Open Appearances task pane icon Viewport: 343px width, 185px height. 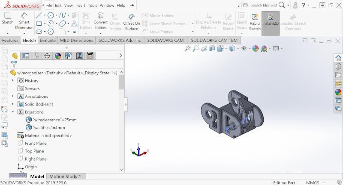[338, 92]
